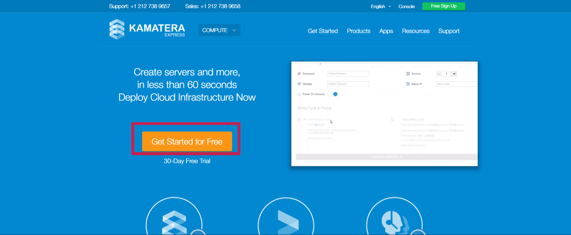Open the Support menu
This screenshot has width=571, height=235.
point(449,31)
